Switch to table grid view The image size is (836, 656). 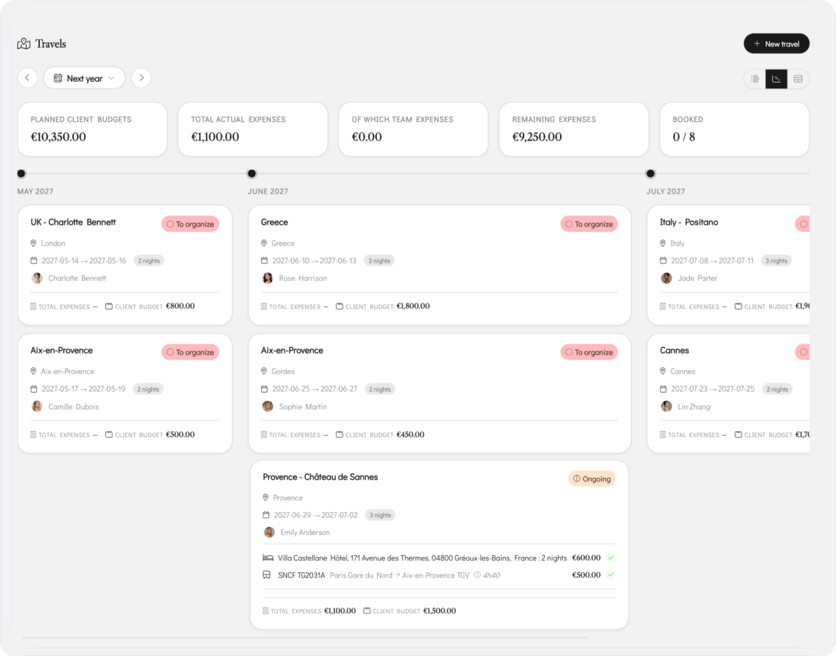click(798, 79)
